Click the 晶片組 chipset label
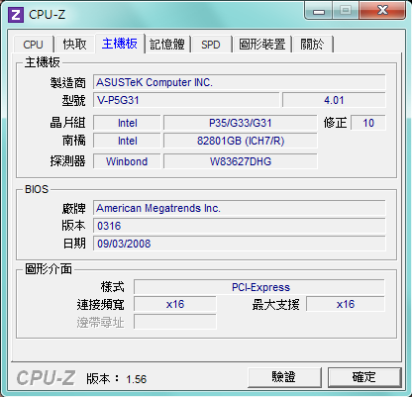Image resolution: width=412 pixels, height=397 pixels. coord(68,123)
